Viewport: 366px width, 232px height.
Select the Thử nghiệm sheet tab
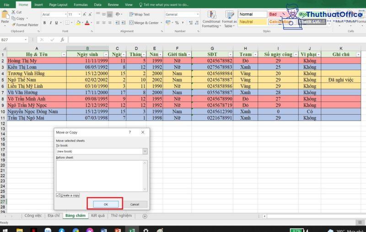[121, 215]
